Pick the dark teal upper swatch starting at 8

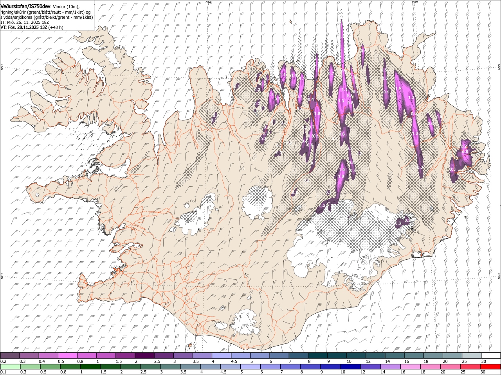317,355
